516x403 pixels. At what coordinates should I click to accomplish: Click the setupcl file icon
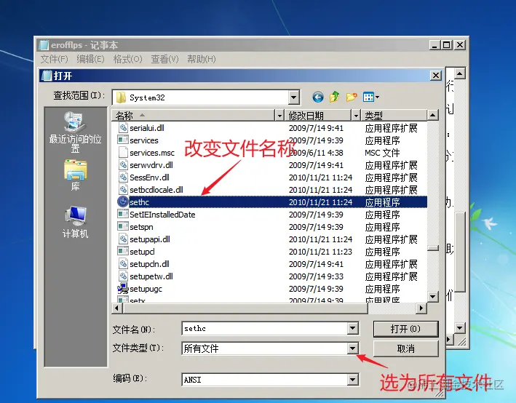tap(123, 252)
